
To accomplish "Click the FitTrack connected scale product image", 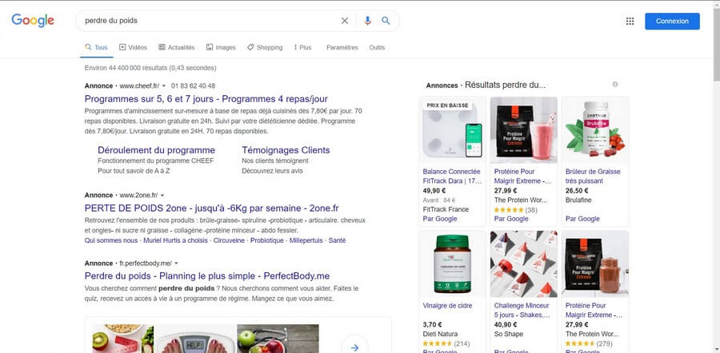I will tap(452, 130).
